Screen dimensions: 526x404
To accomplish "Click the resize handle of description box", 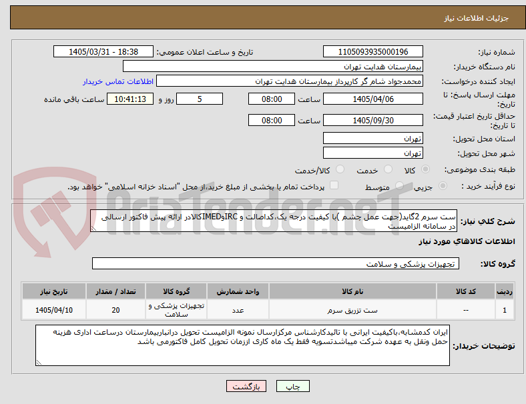I will (x=93, y=229).
